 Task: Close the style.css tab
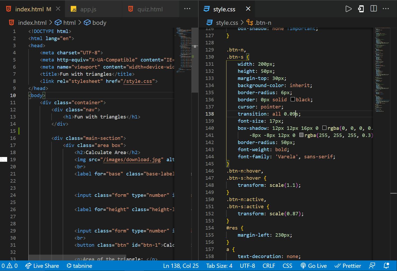coord(248,9)
